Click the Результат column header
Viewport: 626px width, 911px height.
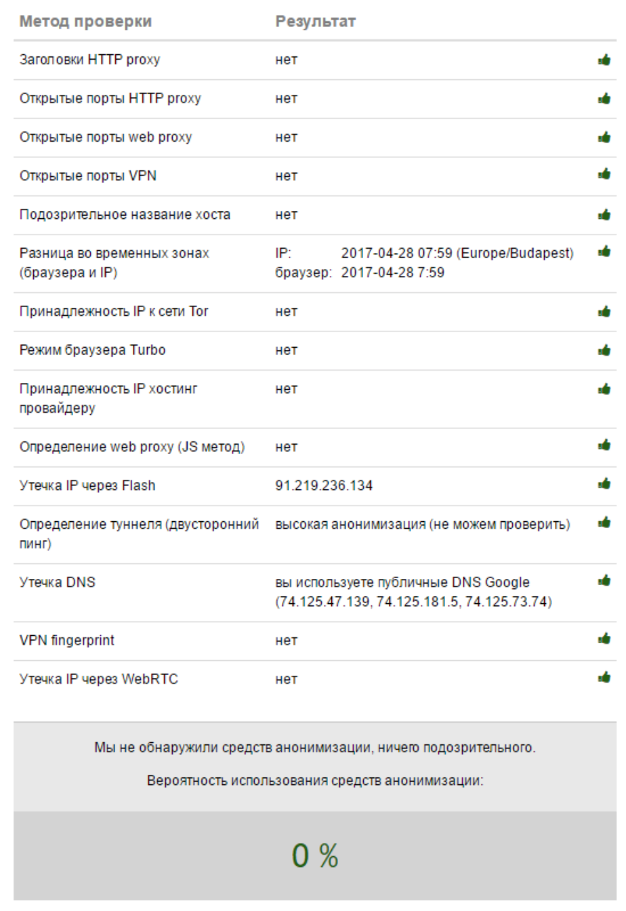click(316, 22)
